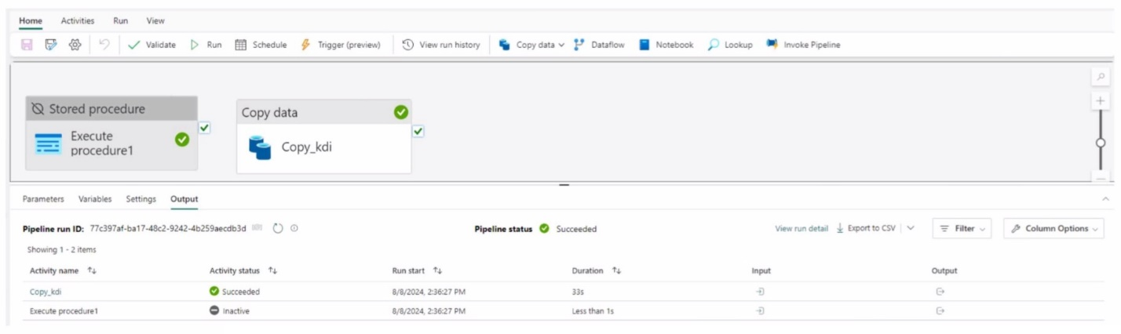Refresh the pipeline run output
The height and width of the screenshot is (334, 1121).
point(278,229)
